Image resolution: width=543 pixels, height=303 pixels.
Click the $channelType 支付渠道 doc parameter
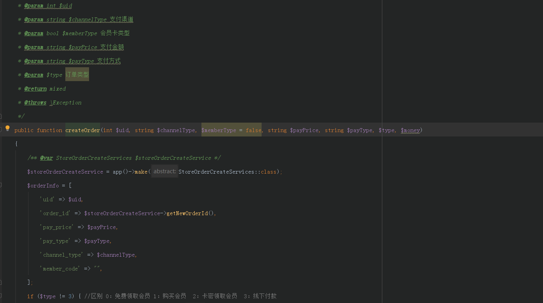tap(101, 19)
